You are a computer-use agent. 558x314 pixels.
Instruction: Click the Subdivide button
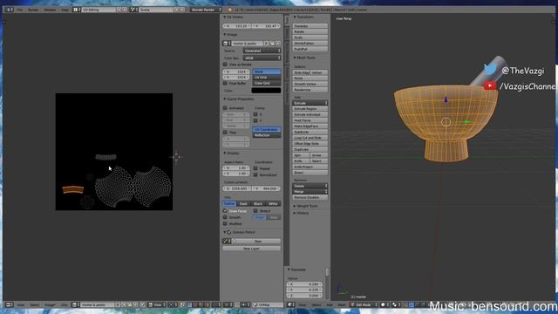(310, 132)
